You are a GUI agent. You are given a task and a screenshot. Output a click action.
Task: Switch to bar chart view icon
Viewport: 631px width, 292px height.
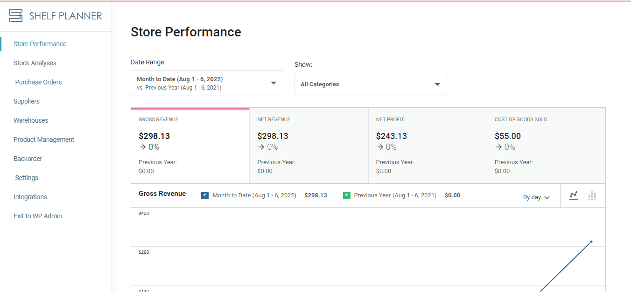(592, 195)
